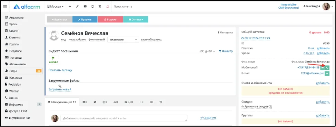
Task: Open the wrench settings icon
Action: (x=77, y=7)
